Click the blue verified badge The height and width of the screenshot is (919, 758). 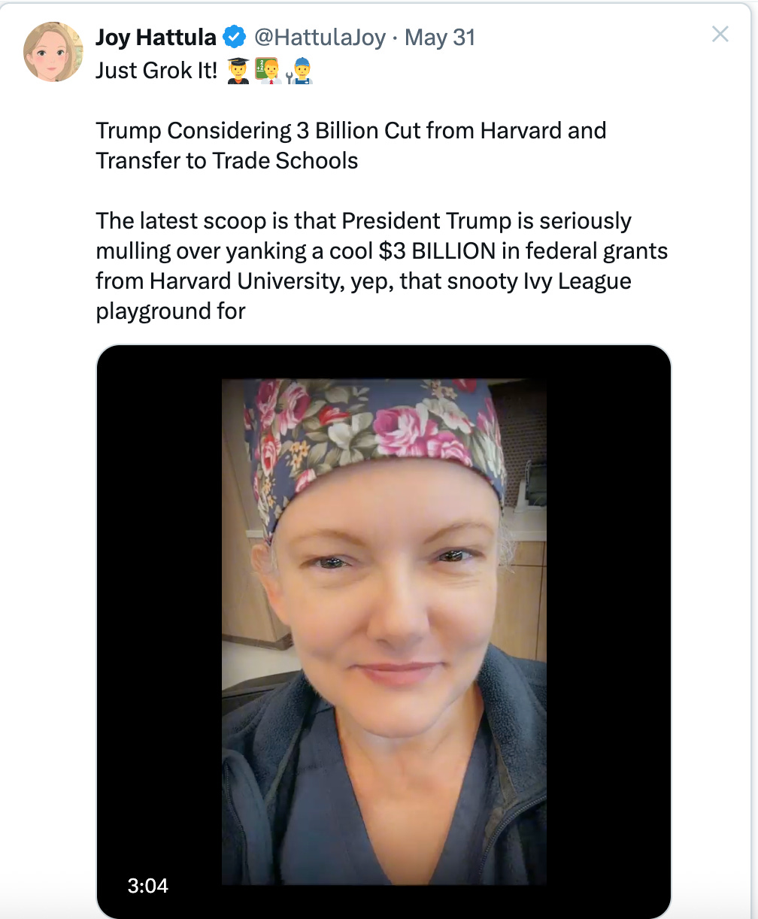[235, 37]
